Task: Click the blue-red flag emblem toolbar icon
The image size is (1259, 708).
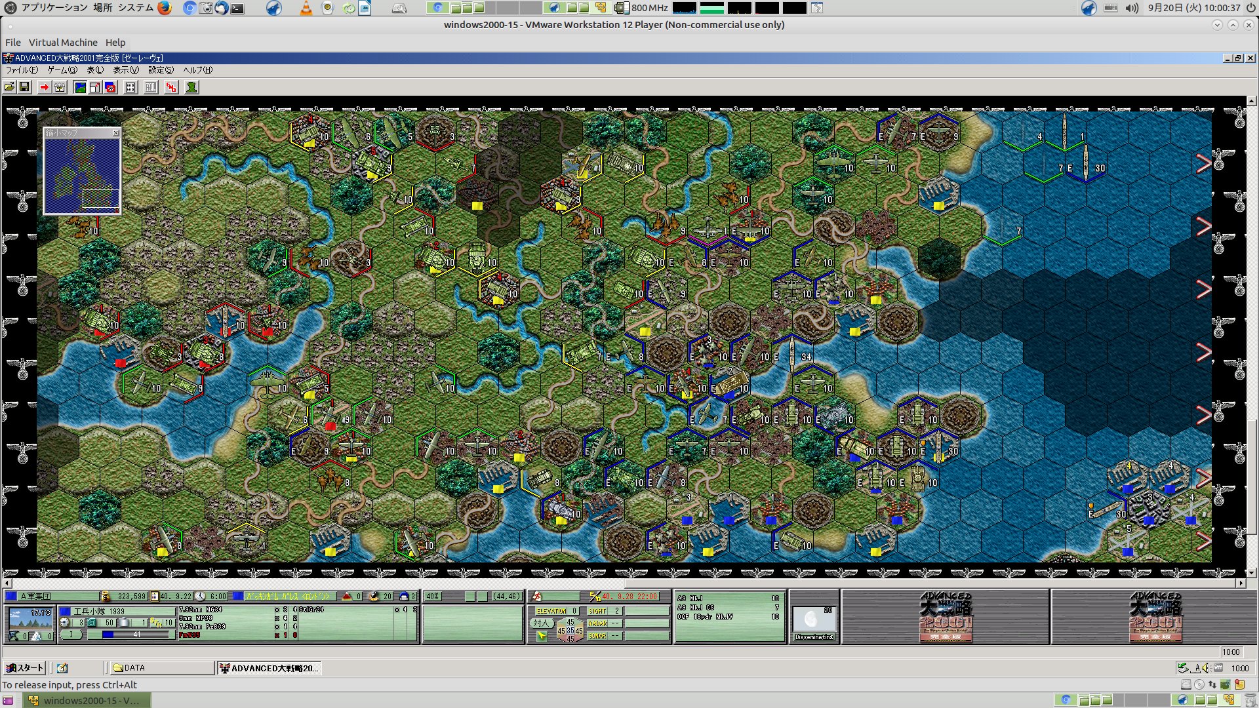Action: (110, 87)
